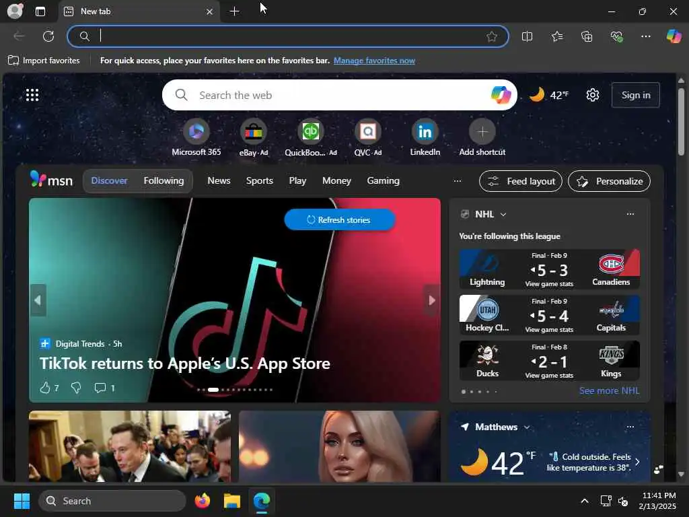
Task: Select the Discover tab
Action: pos(109,180)
